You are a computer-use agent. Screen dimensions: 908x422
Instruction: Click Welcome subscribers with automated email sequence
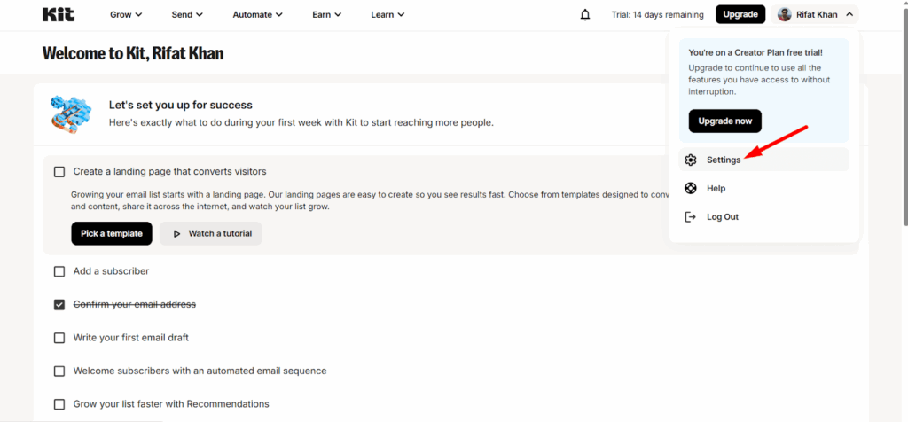pos(200,371)
